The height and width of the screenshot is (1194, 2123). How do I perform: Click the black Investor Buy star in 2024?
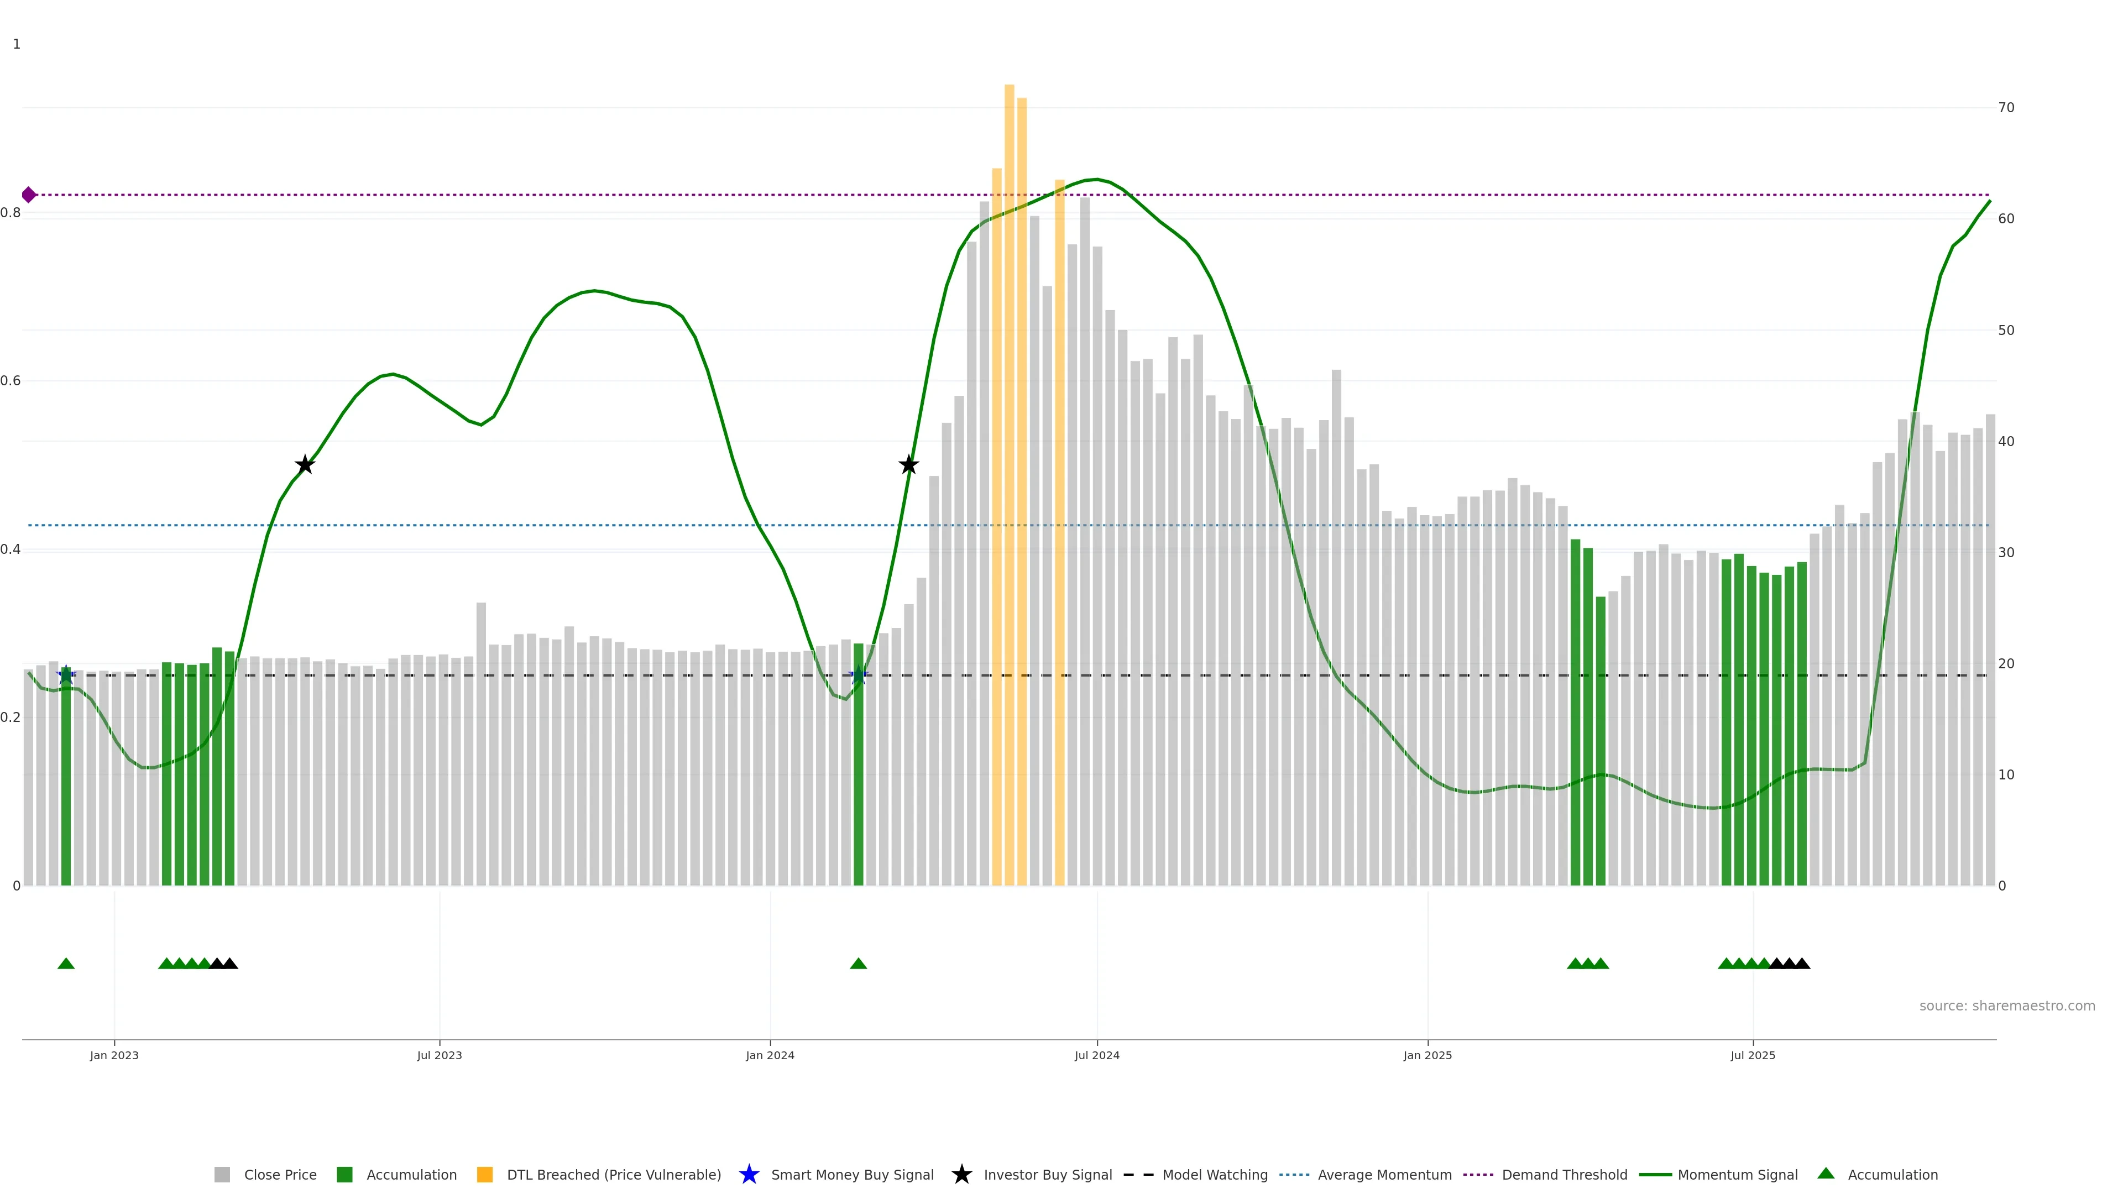[x=908, y=465]
